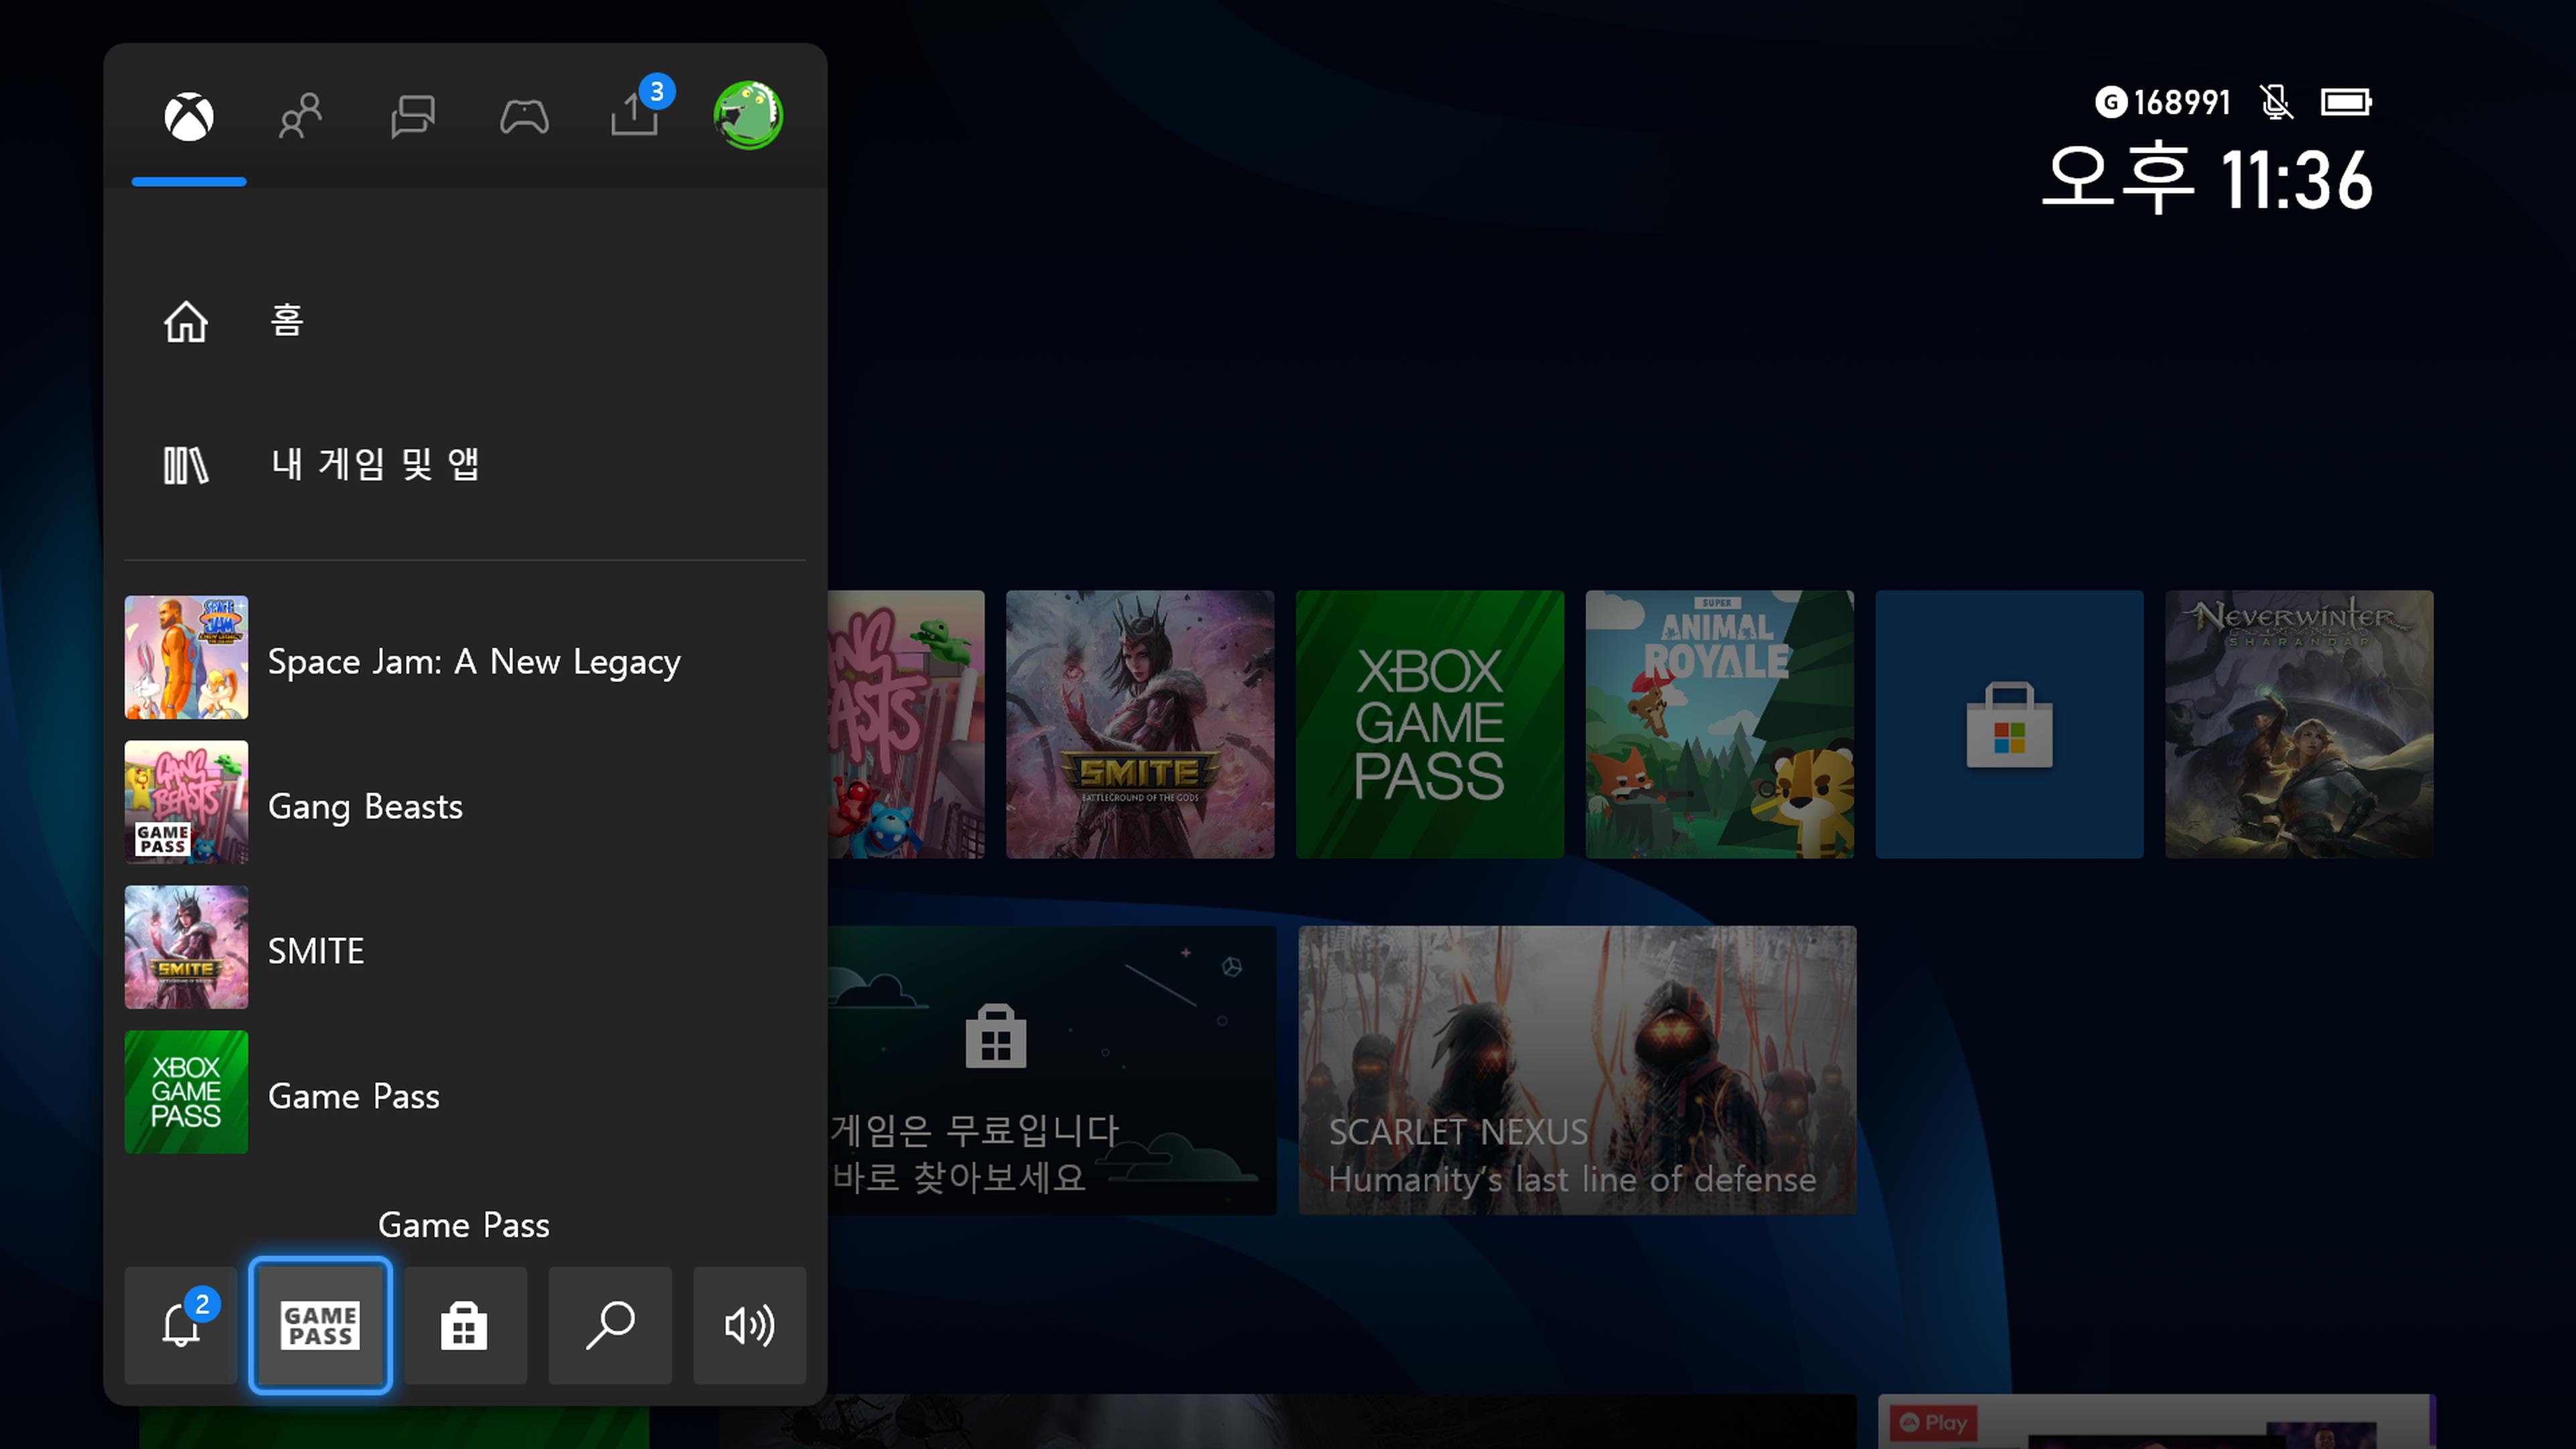Screen dimensions: 2576x1449
Task: Launch Space Jam: A New Legacy
Action: [x=465, y=658]
